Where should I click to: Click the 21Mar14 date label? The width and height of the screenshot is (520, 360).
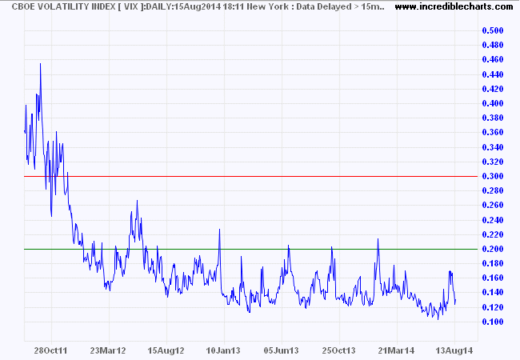(396, 350)
